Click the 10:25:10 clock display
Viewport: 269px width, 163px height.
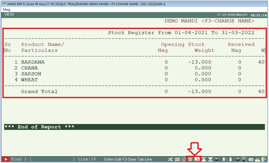(258, 15)
